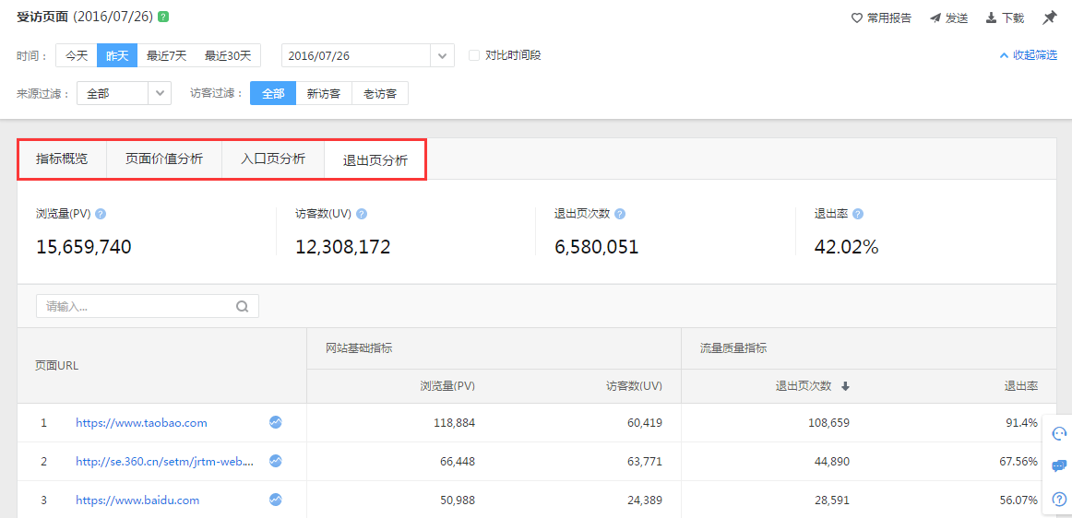Click the help icon next to 访客数(UV)
This screenshot has height=518, width=1072.
(362, 214)
